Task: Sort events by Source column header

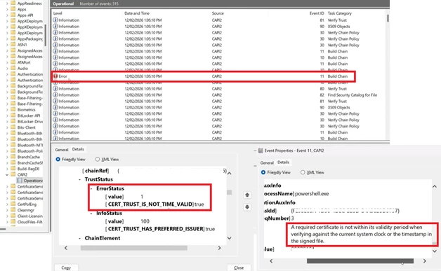Action: [x=218, y=13]
